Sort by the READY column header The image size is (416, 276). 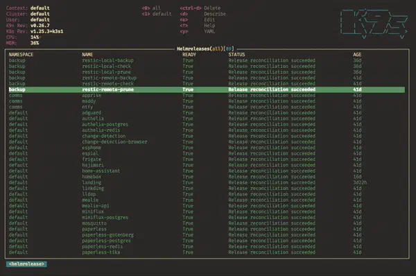pyautogui.click(x=189, y=55)
